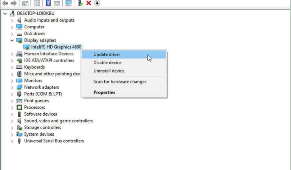The image size is (291, 170).
Task: Click the Back arrow toolbar icon
Action: 5,3
